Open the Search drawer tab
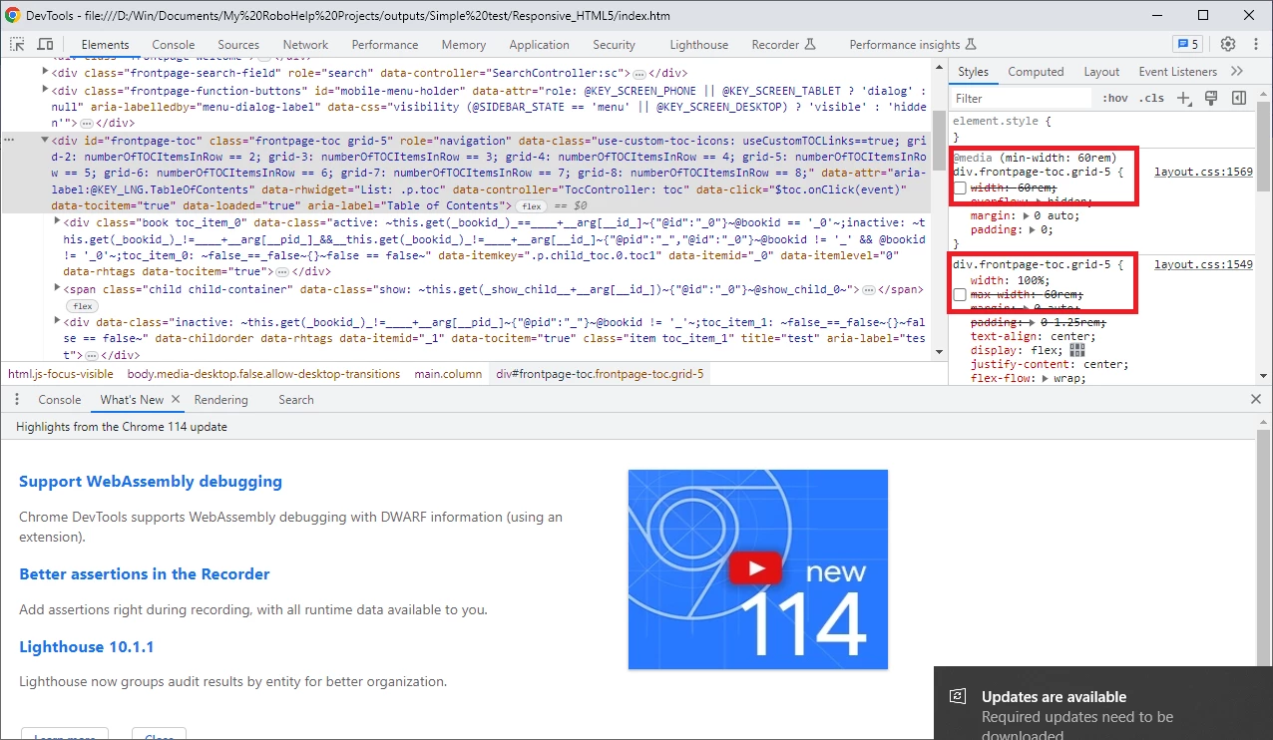Screen dimensions: 1273x740 pyautogui.click(x=296, y=399)
